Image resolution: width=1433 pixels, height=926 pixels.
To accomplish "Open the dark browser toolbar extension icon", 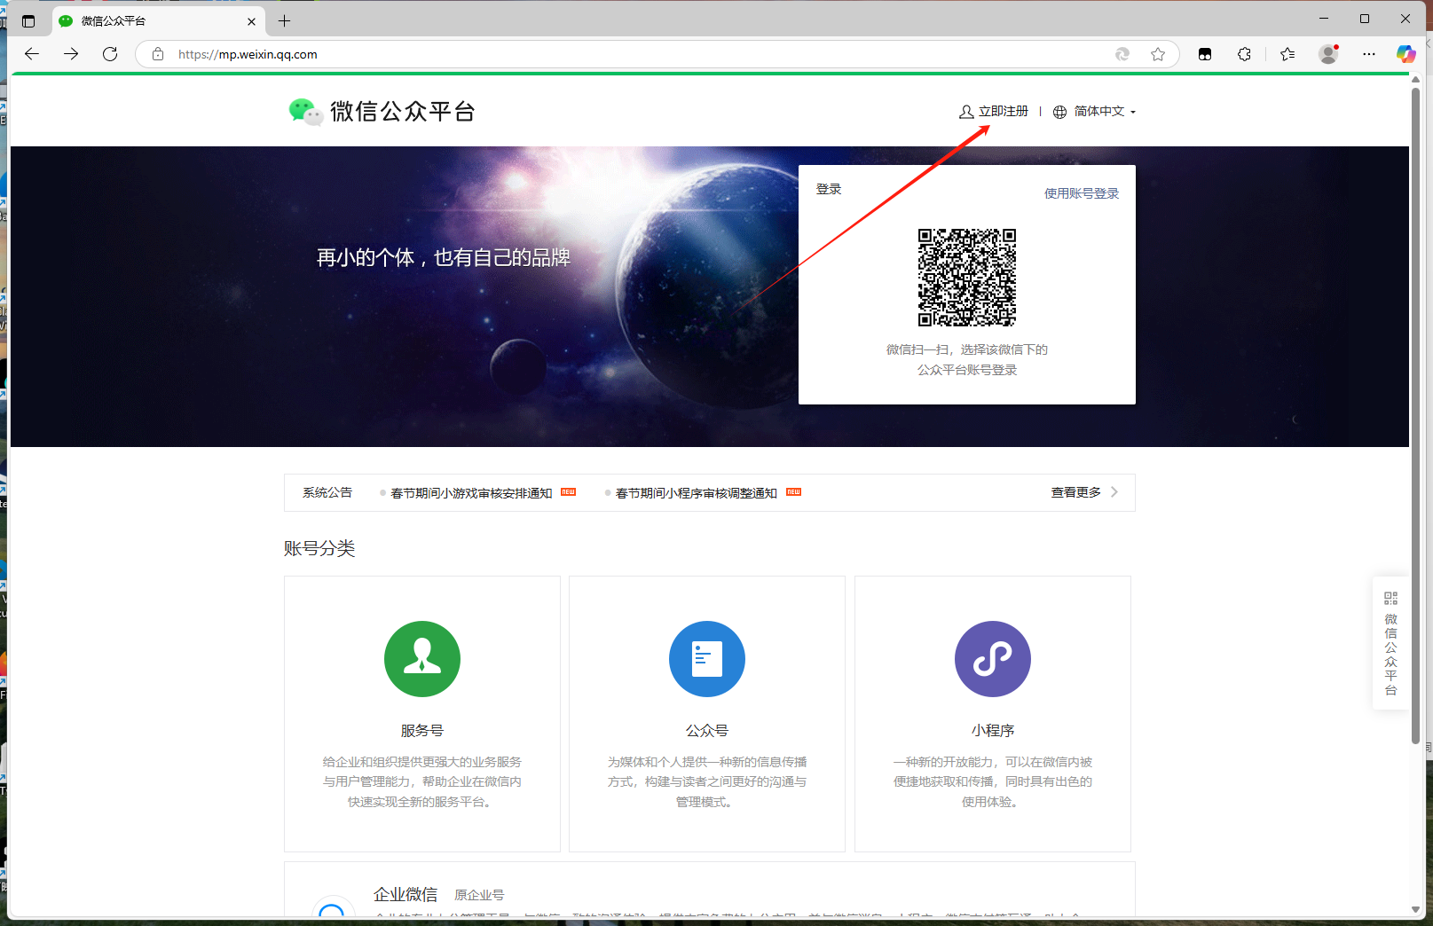I will [x=1205, y=54].
